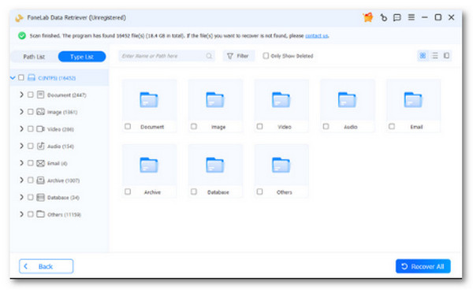Check the Email folder tile checkbox

(392, 126)
